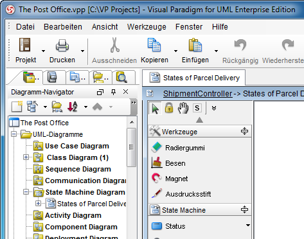
Task: Switch to States of Parcel Delivery tab
Action: tap(194, 78)
